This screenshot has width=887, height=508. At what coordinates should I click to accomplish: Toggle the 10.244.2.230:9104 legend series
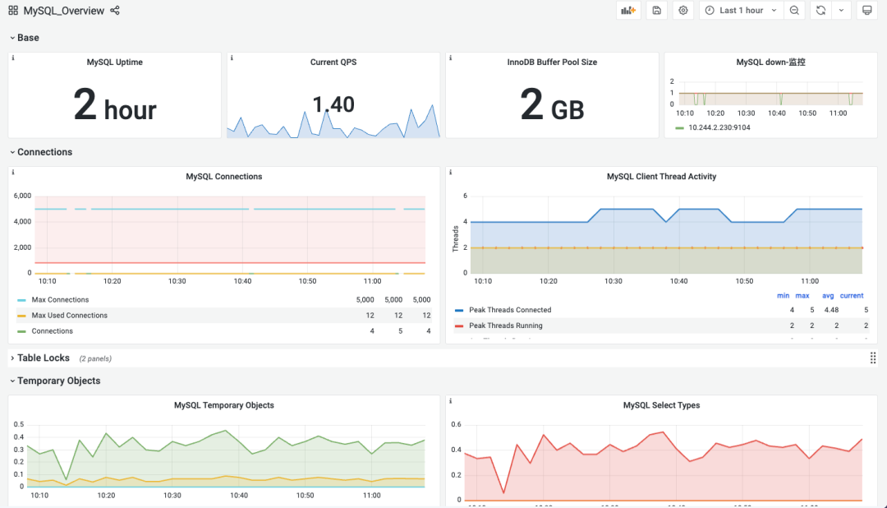pos(719,127)
